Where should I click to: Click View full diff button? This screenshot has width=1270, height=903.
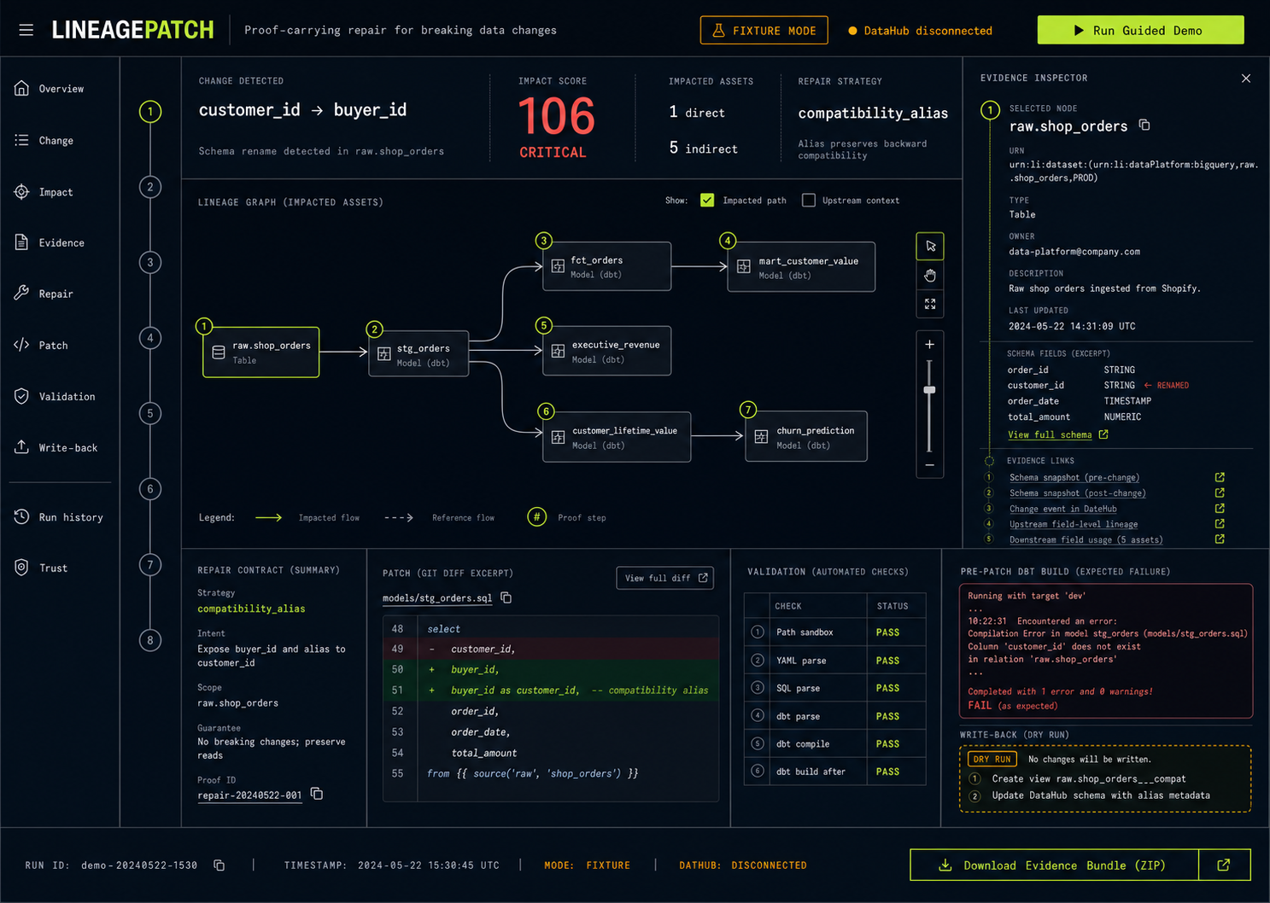[665, 578]
